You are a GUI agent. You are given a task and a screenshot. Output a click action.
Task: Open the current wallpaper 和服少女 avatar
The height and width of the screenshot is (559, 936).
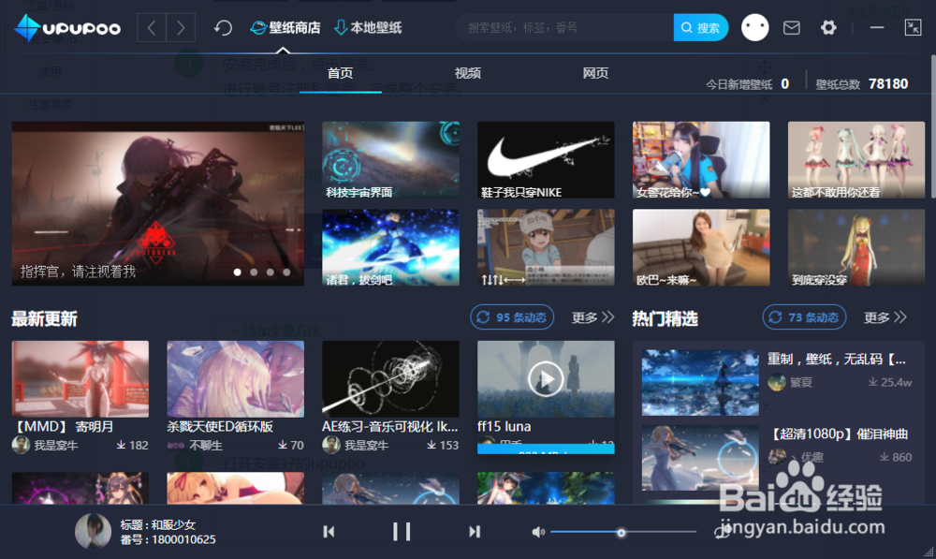tap(93, 531)
